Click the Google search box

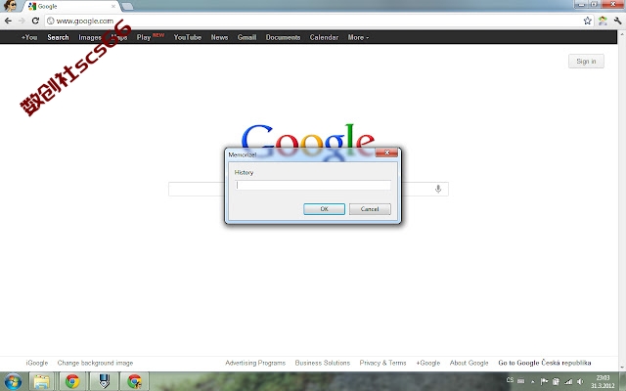[x=308, y=189]
